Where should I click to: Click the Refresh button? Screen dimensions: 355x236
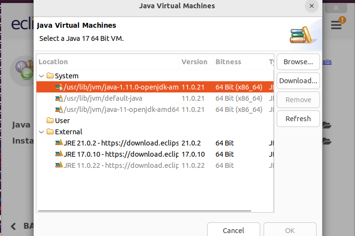click(298, 119)
